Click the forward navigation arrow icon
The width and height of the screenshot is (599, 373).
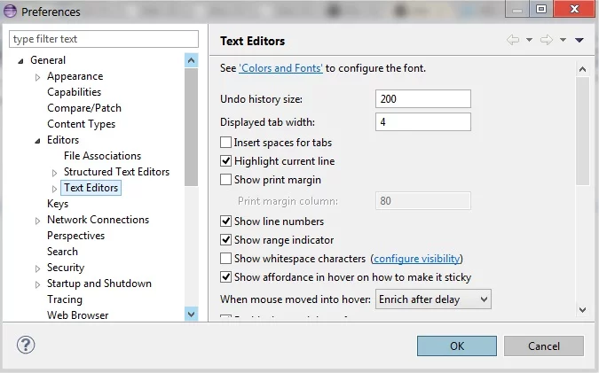pyautogui.click(x=547, y=40)
